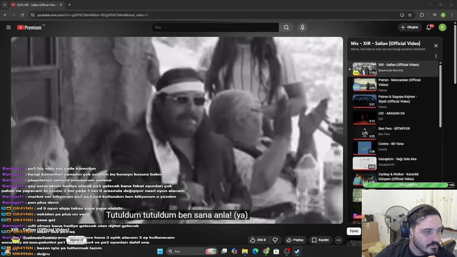The image size is (457, 257).
Task: Play Gazapizm - Sağı Solu Kes
Action: (x=393, y=163)
